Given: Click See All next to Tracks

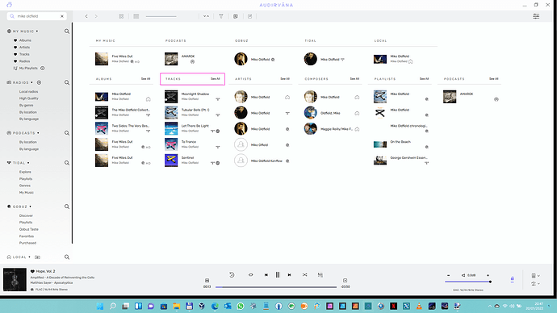Looking at the screenshot, I should [x=216, y=79].
